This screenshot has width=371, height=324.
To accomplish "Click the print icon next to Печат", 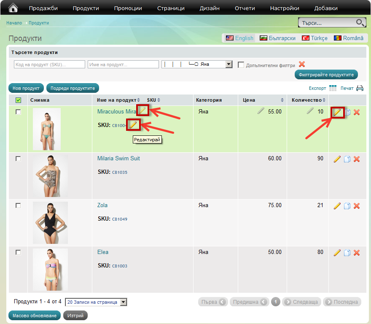I will 360,88.
